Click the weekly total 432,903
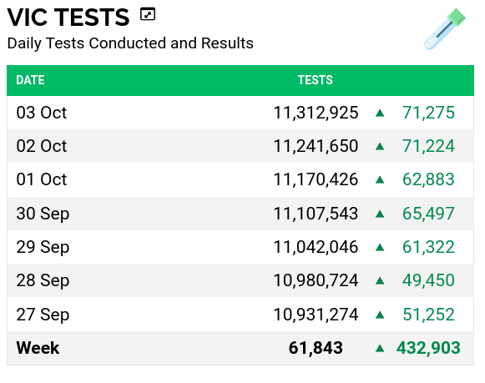 point(428,348)
